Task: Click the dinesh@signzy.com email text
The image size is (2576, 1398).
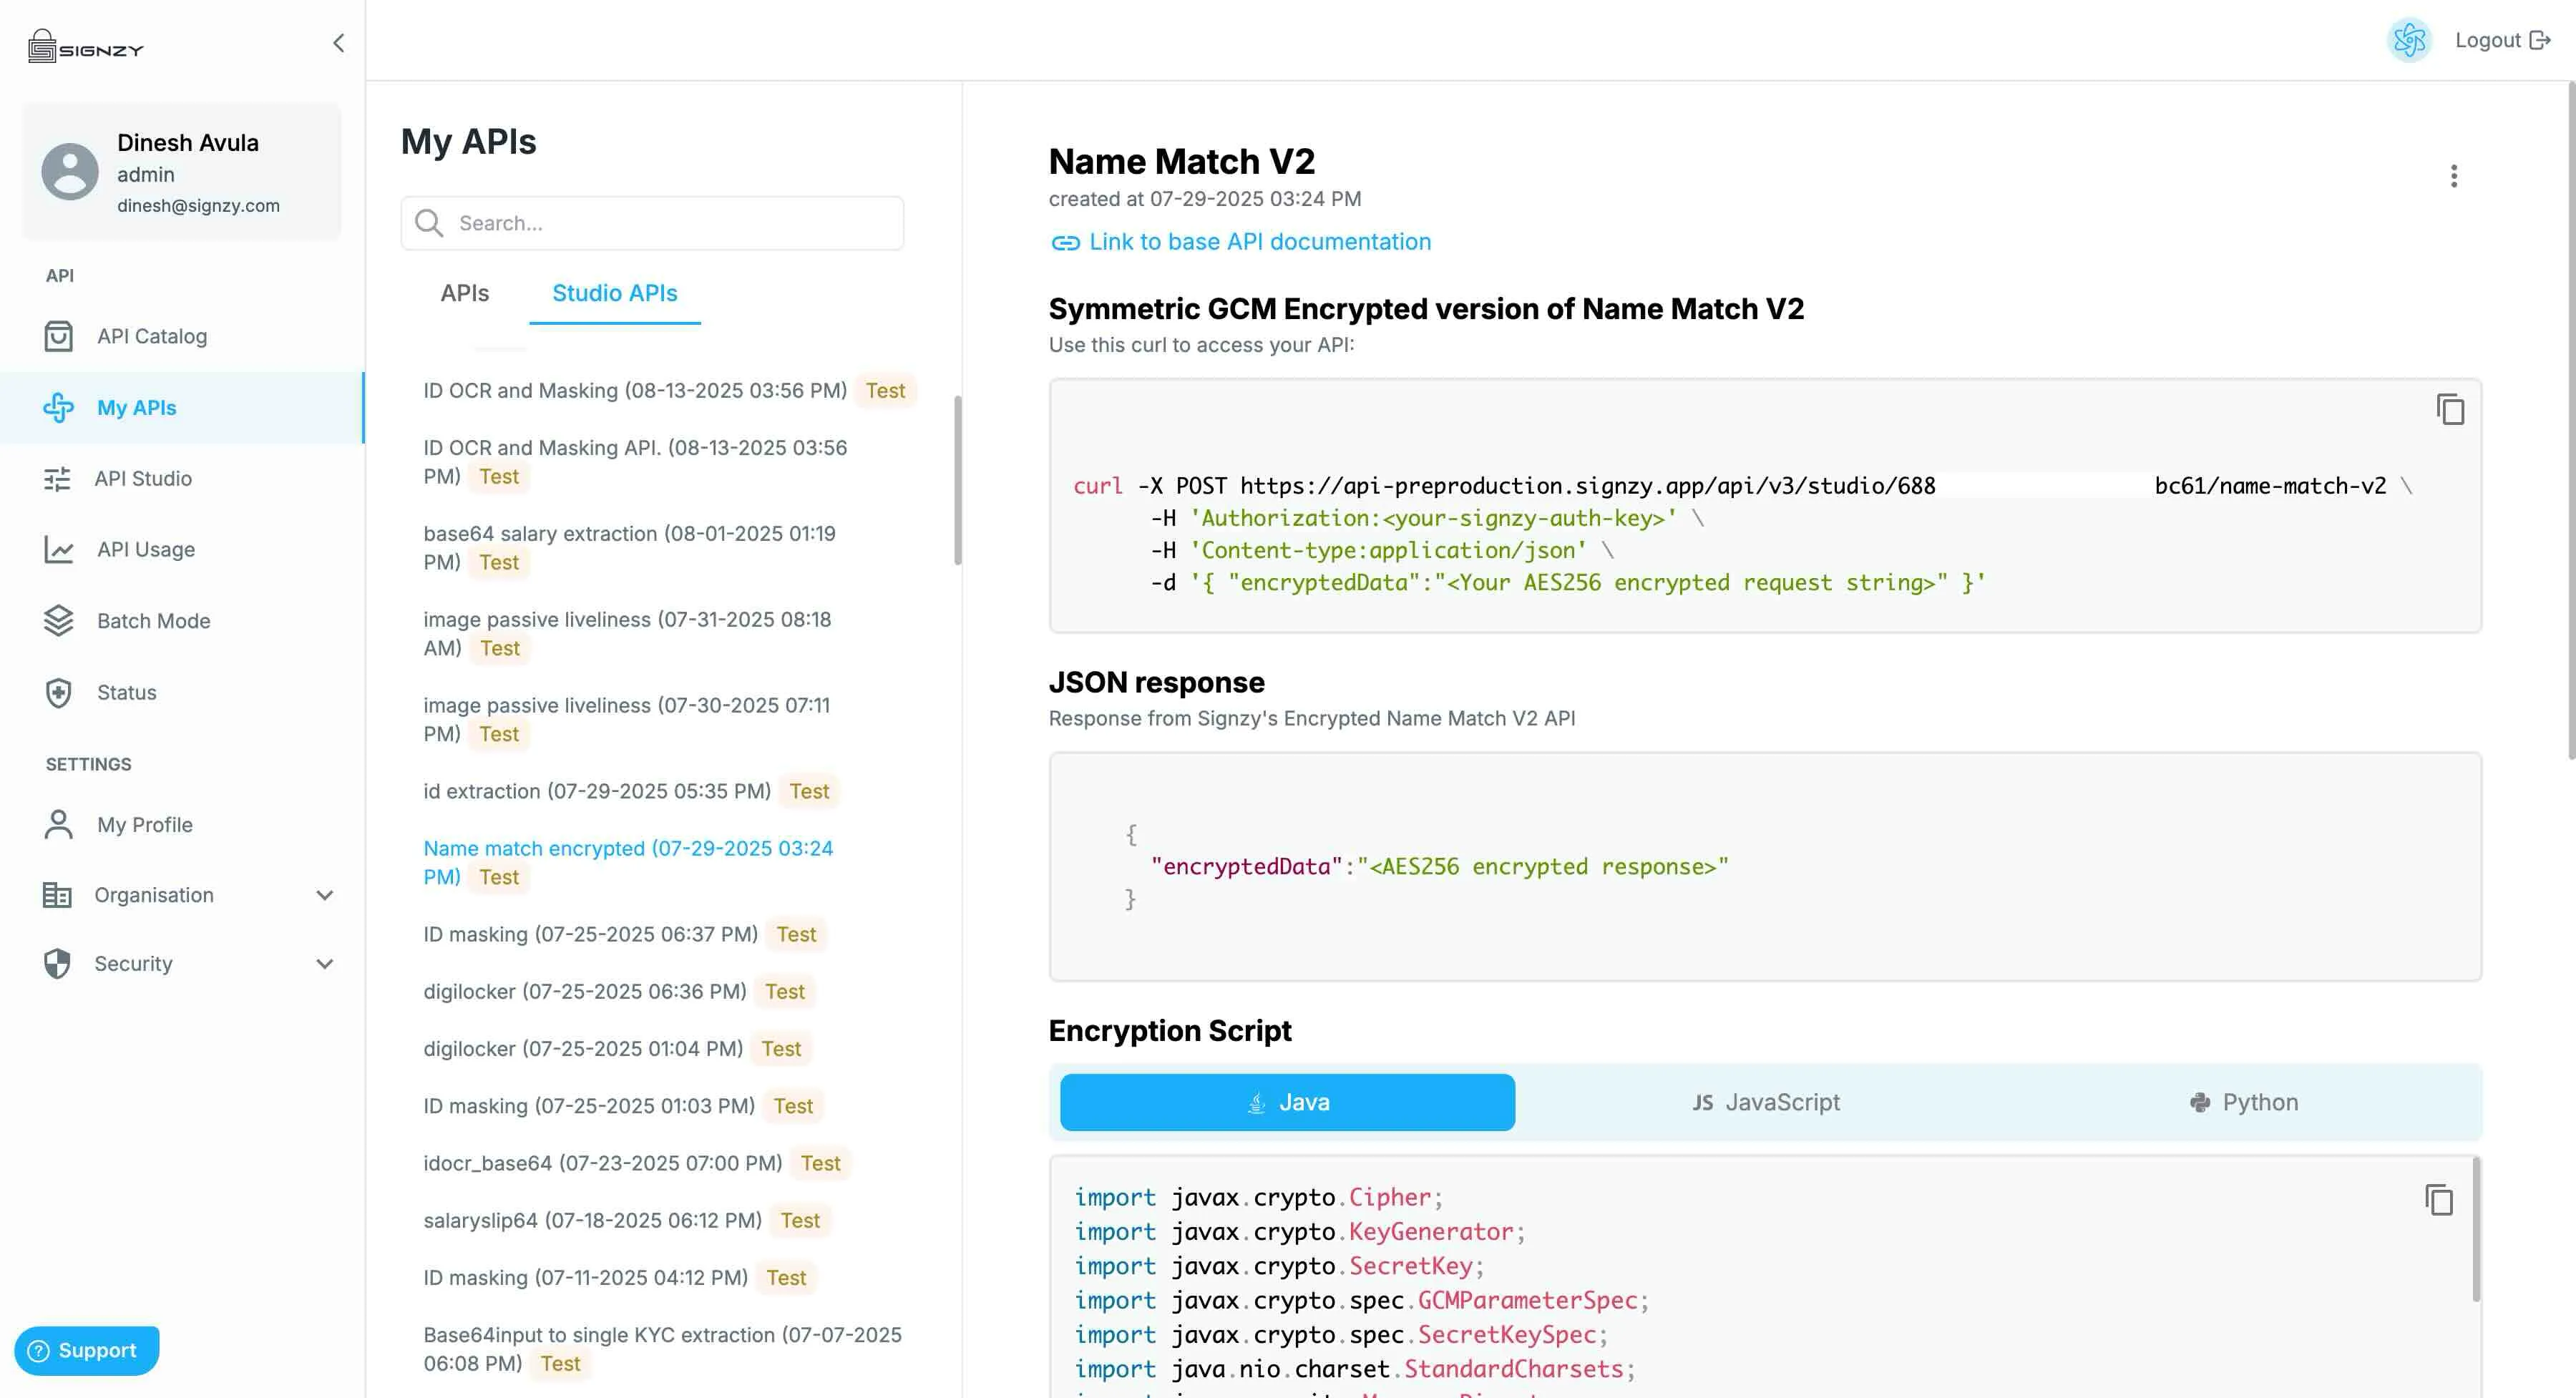Action: click(198, 205)
